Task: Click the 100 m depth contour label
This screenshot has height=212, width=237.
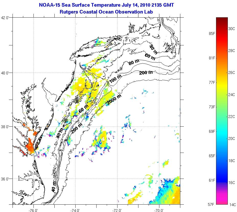Action: coord(115,79)
